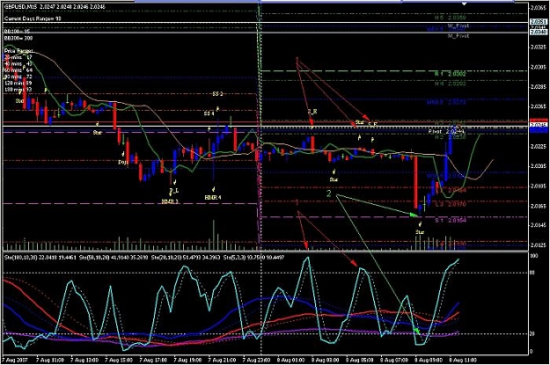Click the 2.0165 price axis value
550x365 pixels.
click(x=539, y=206)
